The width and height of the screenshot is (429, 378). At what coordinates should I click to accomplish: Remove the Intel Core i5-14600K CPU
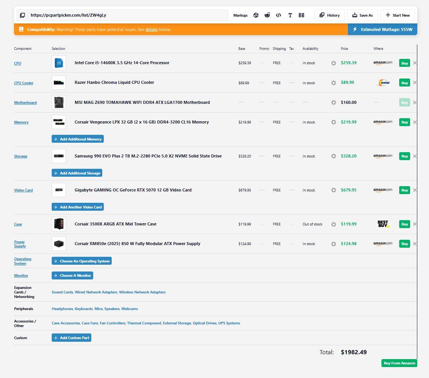click(x=415, y=63)
